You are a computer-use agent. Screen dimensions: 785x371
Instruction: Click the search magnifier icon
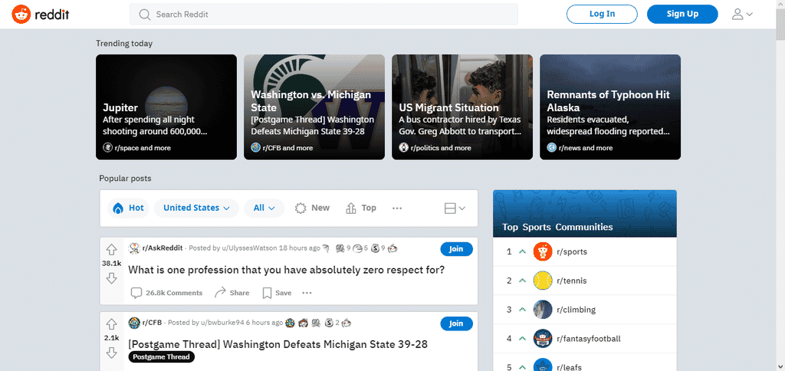pos(145,15)
